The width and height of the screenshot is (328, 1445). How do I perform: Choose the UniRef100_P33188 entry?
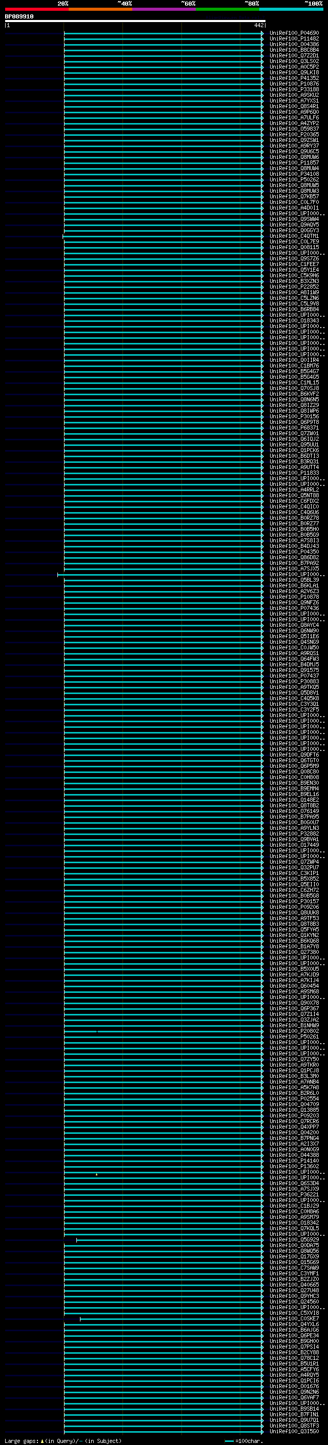[x=294, y=89]
